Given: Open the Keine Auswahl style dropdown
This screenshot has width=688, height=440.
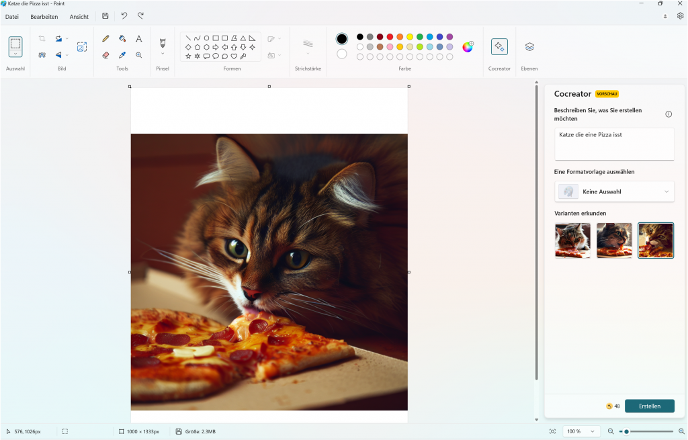Looking at the screenshot, I should tap(614, 191).
